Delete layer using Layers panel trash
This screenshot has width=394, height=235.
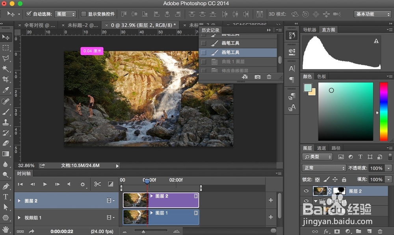(x=380, y=231)
